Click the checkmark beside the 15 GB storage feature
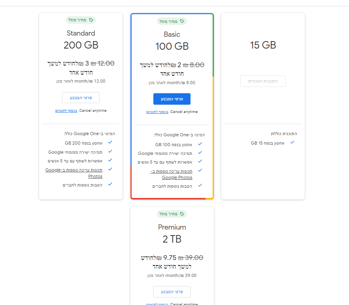This screenshot has width=349, height=305. 292,142
